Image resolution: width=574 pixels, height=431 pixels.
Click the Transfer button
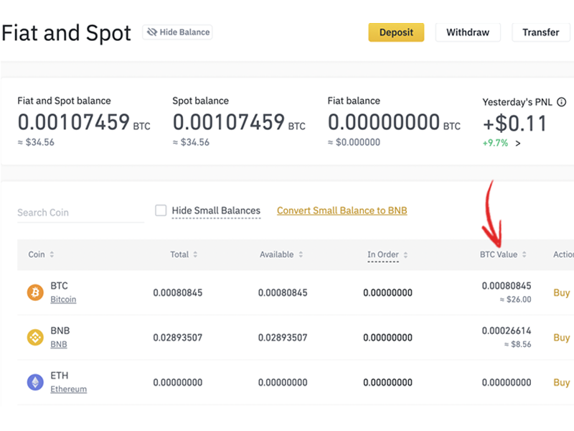tap(541, 32)
